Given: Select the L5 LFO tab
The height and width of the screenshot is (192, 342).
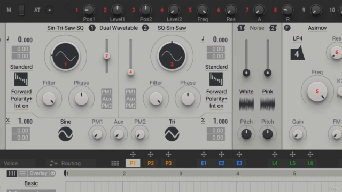Looking at the screenshot, I should (292, 163).
